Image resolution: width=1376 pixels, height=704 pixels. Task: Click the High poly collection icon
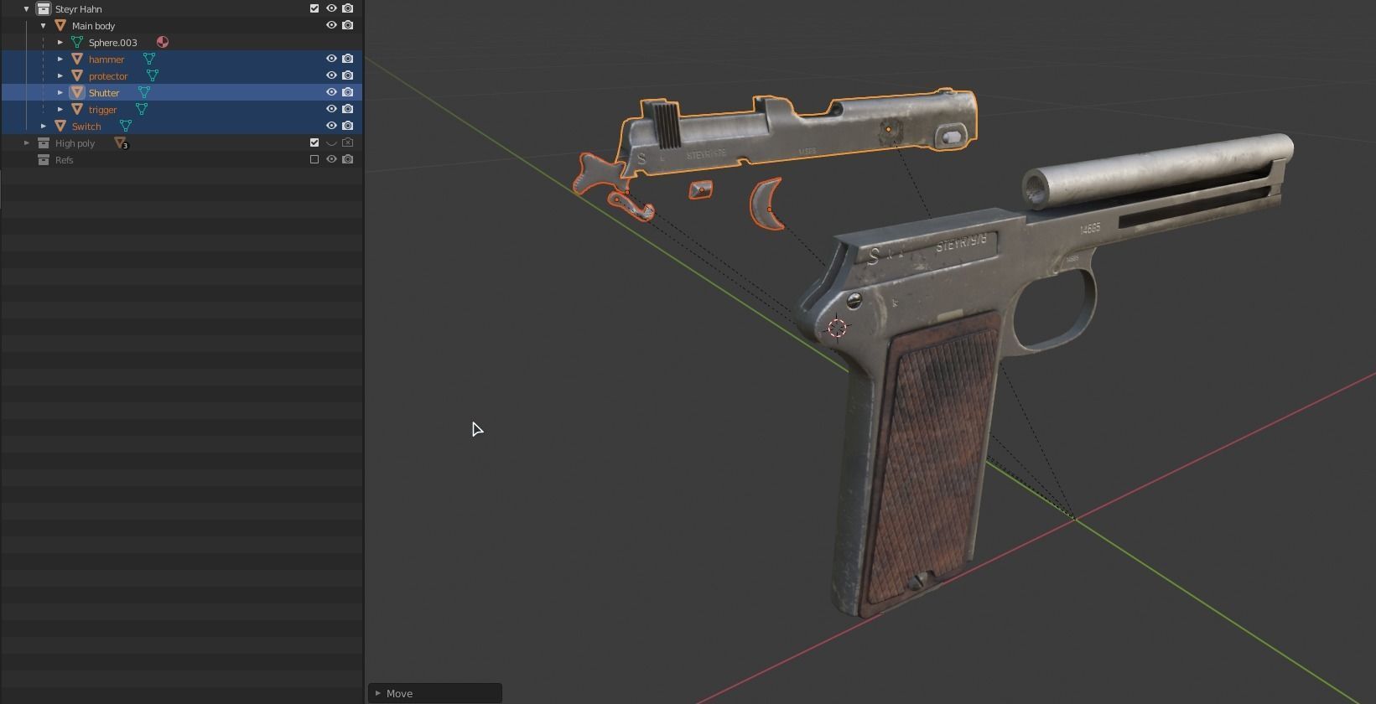44,142
